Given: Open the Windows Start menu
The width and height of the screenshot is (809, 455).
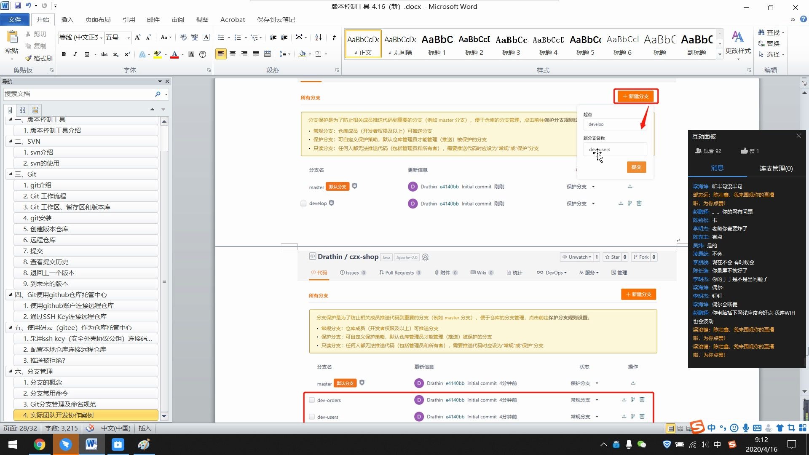Looking at the screenshot, I should coord(13,444).
